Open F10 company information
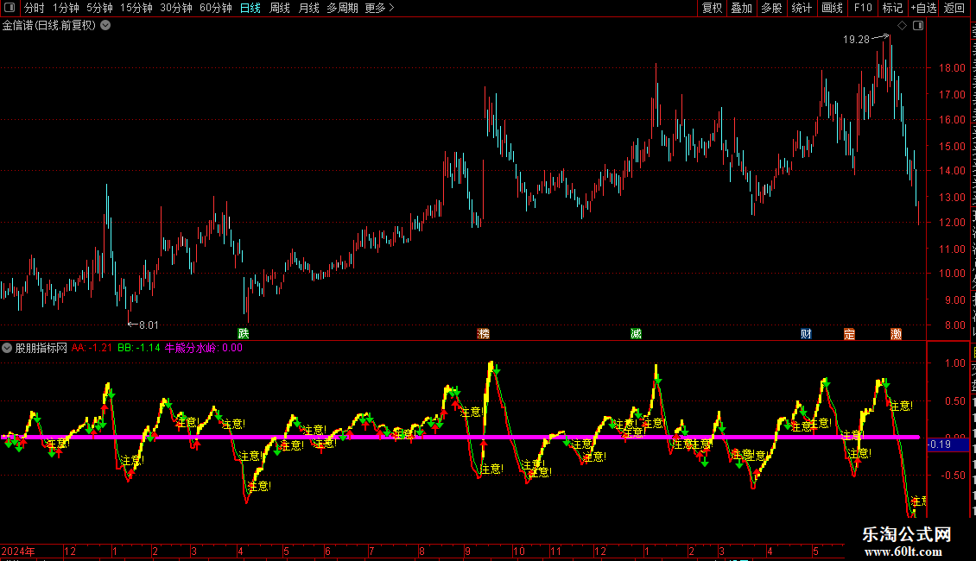Viewport: 976px width, 561px height. tap(863, 8)
